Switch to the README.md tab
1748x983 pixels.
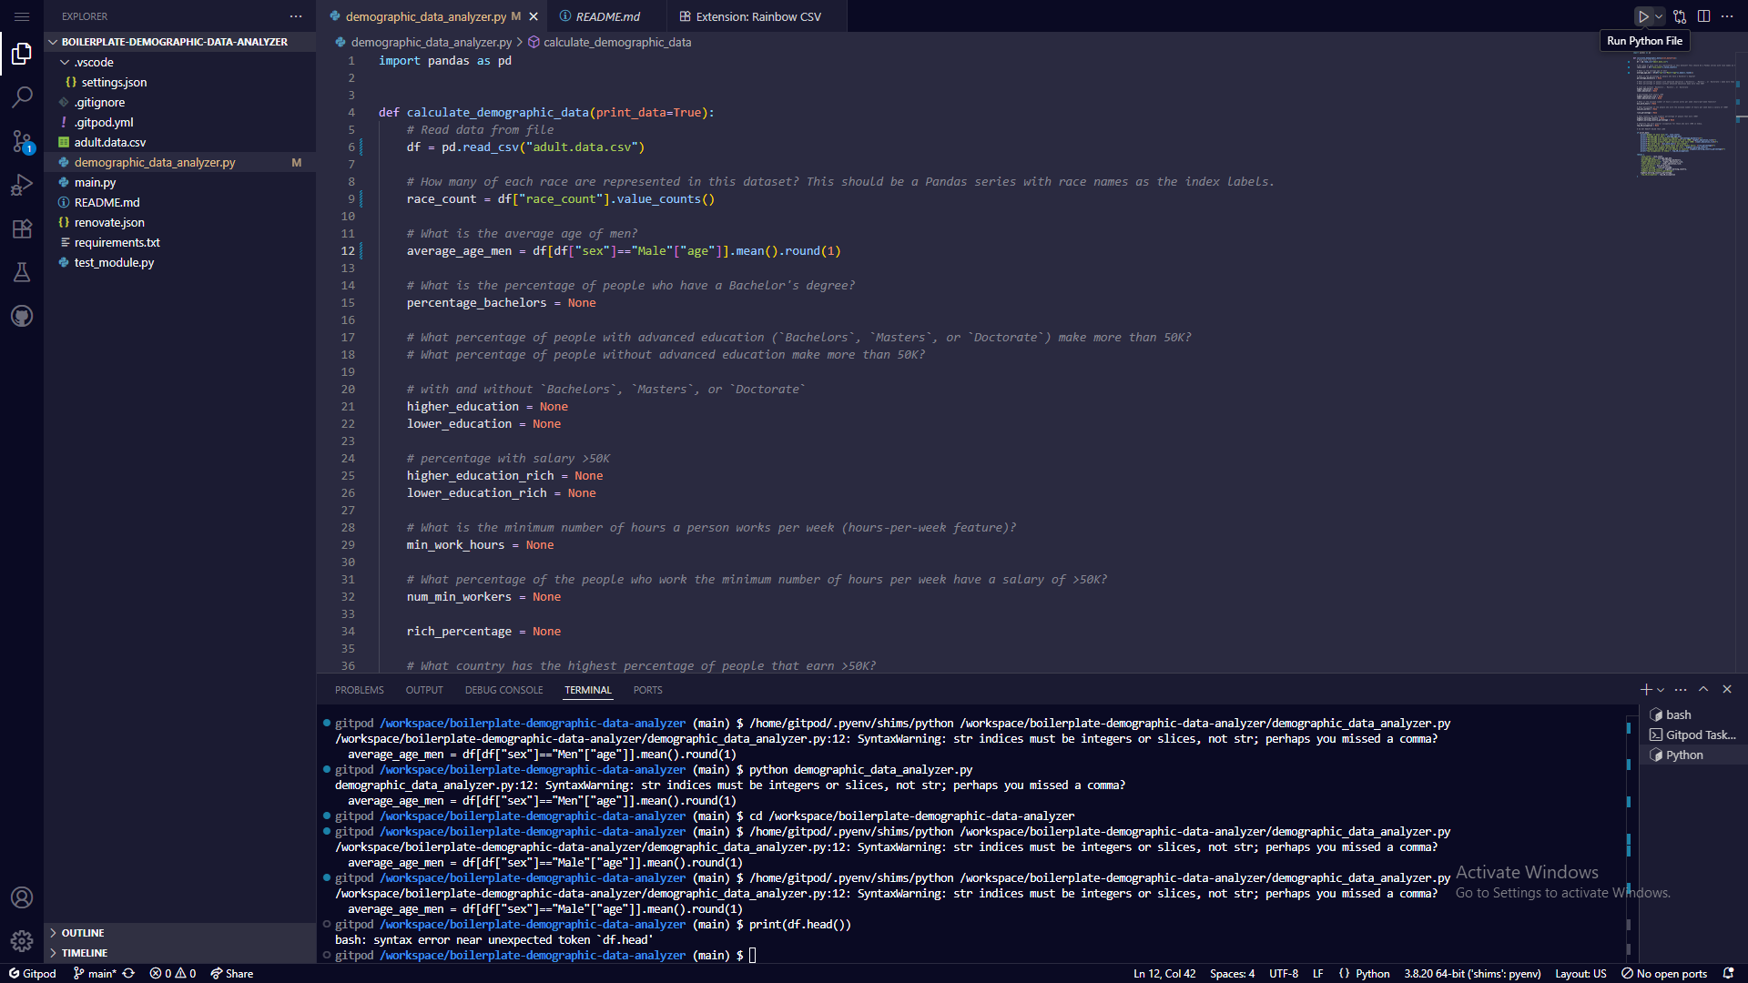pos(606,16)
